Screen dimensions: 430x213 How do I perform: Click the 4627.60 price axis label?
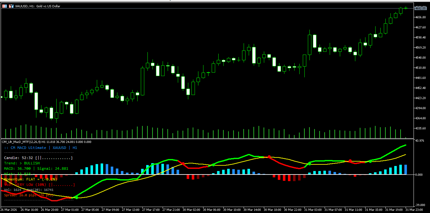coord(421,27)
